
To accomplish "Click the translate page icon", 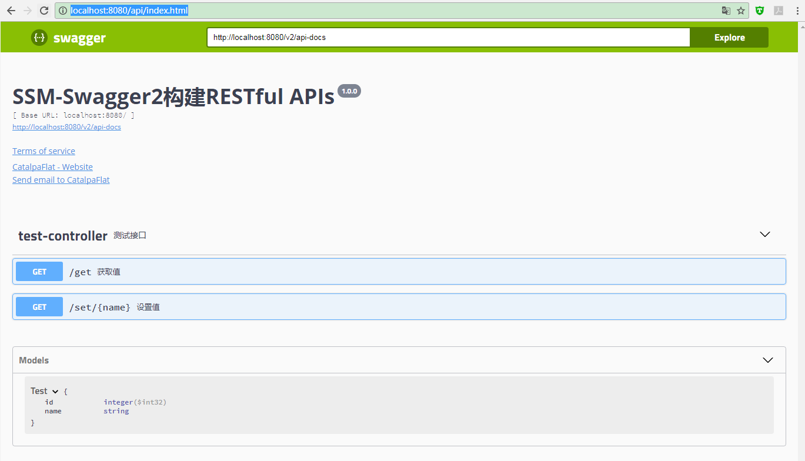I will coord(726,11).
